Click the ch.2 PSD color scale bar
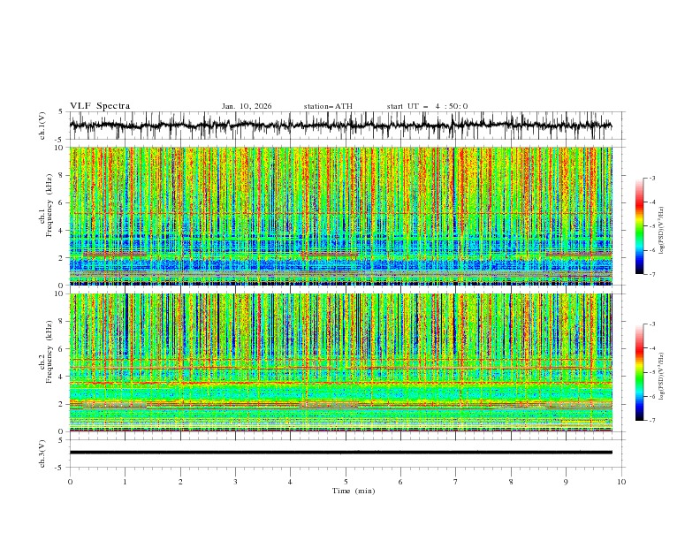The image size is (700, 541). 639,372
